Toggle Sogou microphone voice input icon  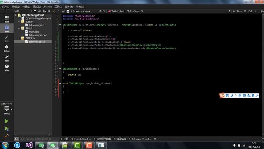240,96
